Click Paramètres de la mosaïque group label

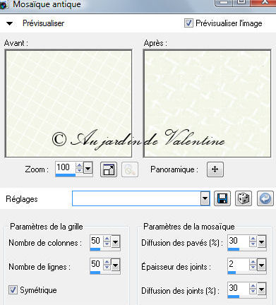(x=189, y=227)
